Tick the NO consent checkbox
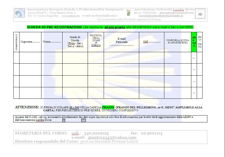 tap(83, 120)
